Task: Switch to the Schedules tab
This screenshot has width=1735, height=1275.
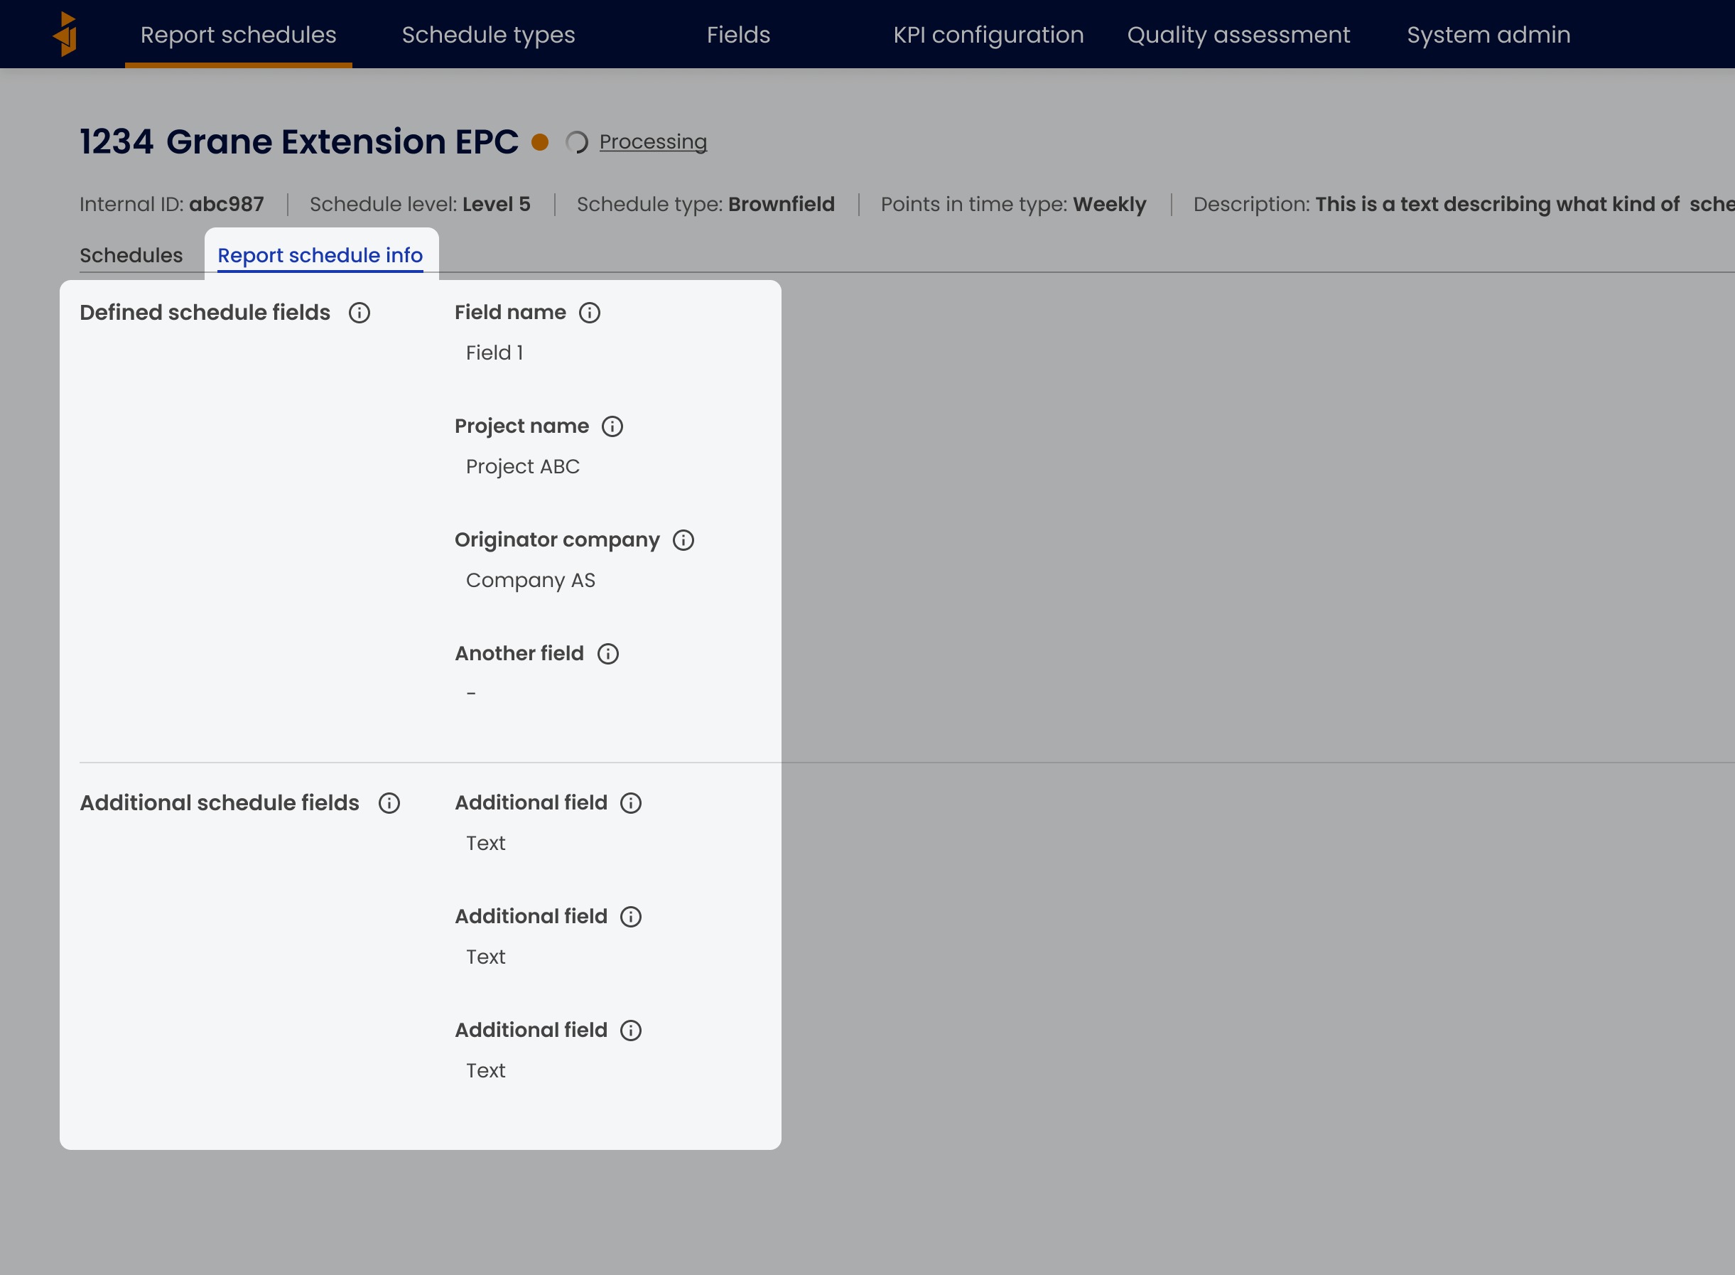Action: click(x=131, y=255)
